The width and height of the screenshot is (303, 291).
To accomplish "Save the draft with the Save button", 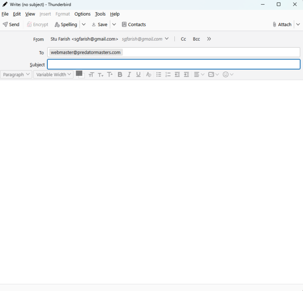I will coord(99,25).
